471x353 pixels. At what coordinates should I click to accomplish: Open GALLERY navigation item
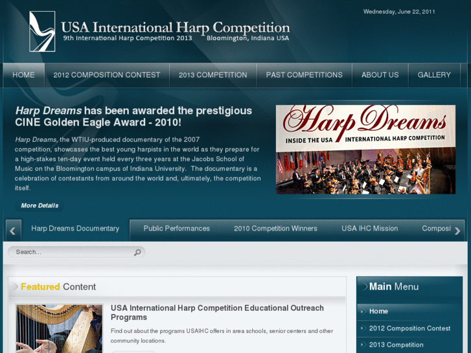click(434, 75)
